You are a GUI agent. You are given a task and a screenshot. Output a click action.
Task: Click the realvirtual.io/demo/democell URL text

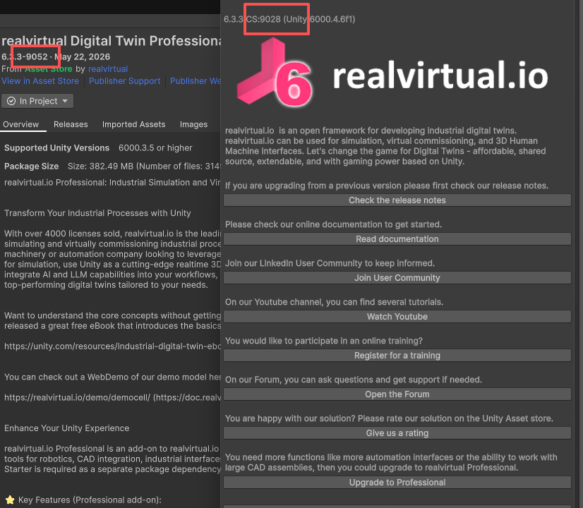pyautogui.click(x=78, y=398)
